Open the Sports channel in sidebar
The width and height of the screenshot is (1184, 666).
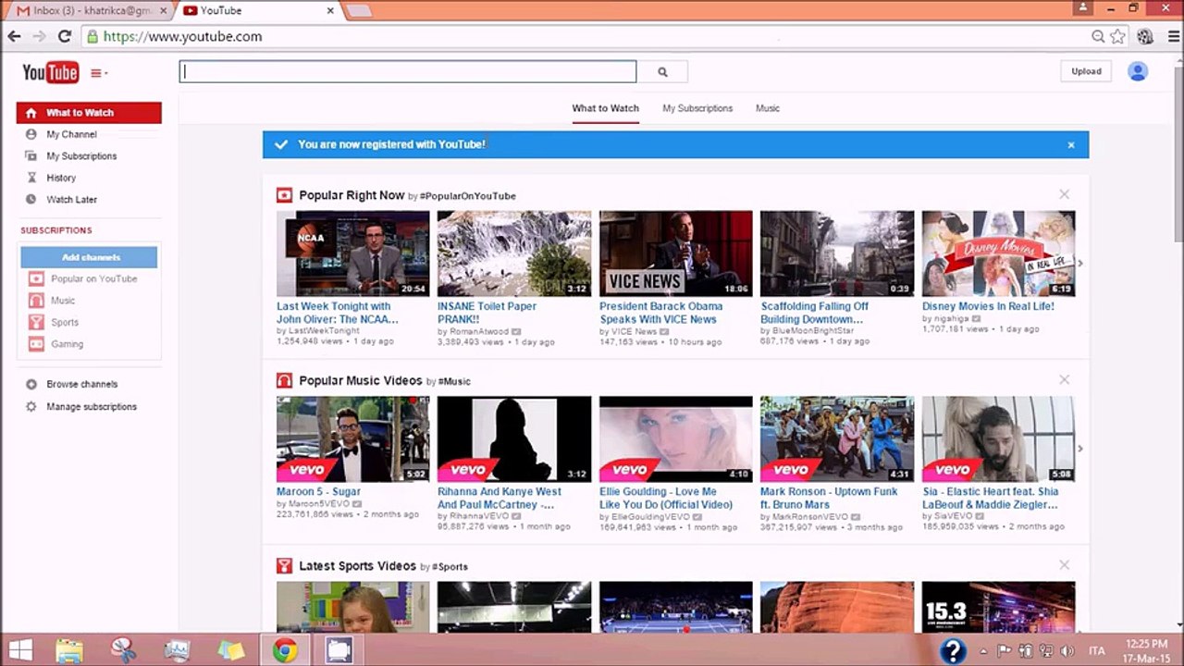pos(65,323)
